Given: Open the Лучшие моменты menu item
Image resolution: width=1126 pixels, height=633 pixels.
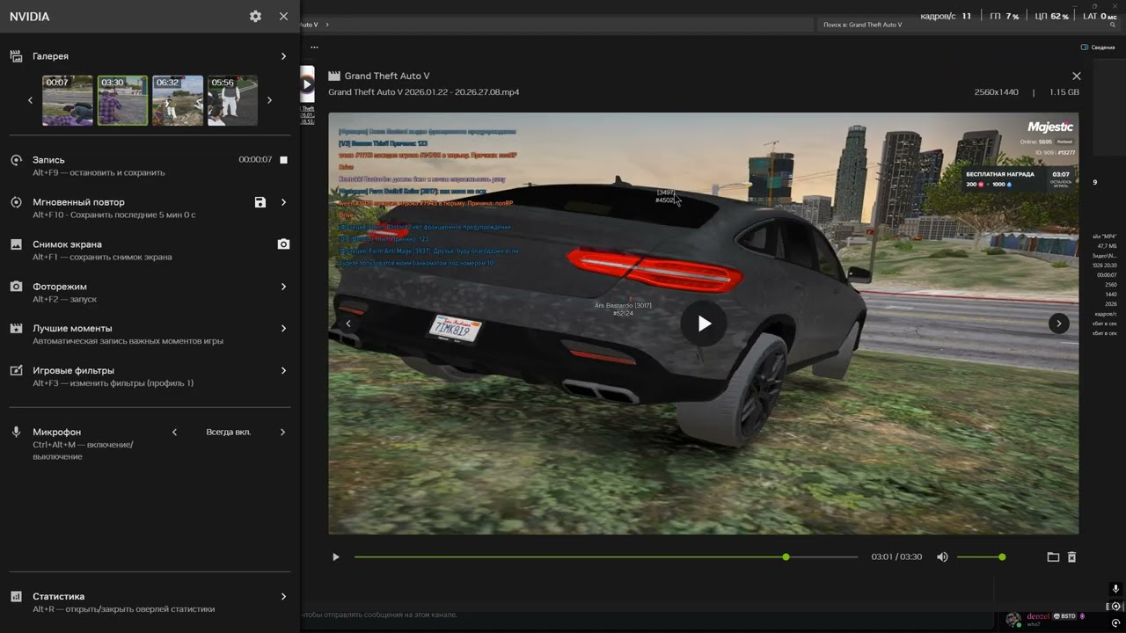Looking at the screenshot, I should click(x=150, y=334).
